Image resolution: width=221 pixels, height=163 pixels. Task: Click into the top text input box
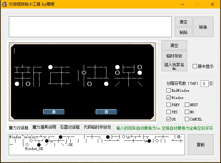[90, 27]
